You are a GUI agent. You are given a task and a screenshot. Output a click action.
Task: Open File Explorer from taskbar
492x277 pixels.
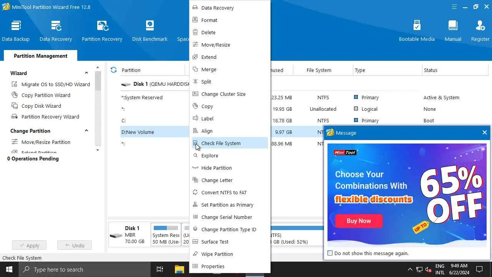(x=180, y=269)
